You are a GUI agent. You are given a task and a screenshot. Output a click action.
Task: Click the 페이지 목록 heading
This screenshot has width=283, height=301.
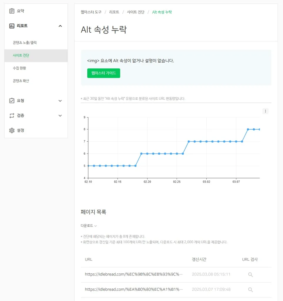[93, 212]
